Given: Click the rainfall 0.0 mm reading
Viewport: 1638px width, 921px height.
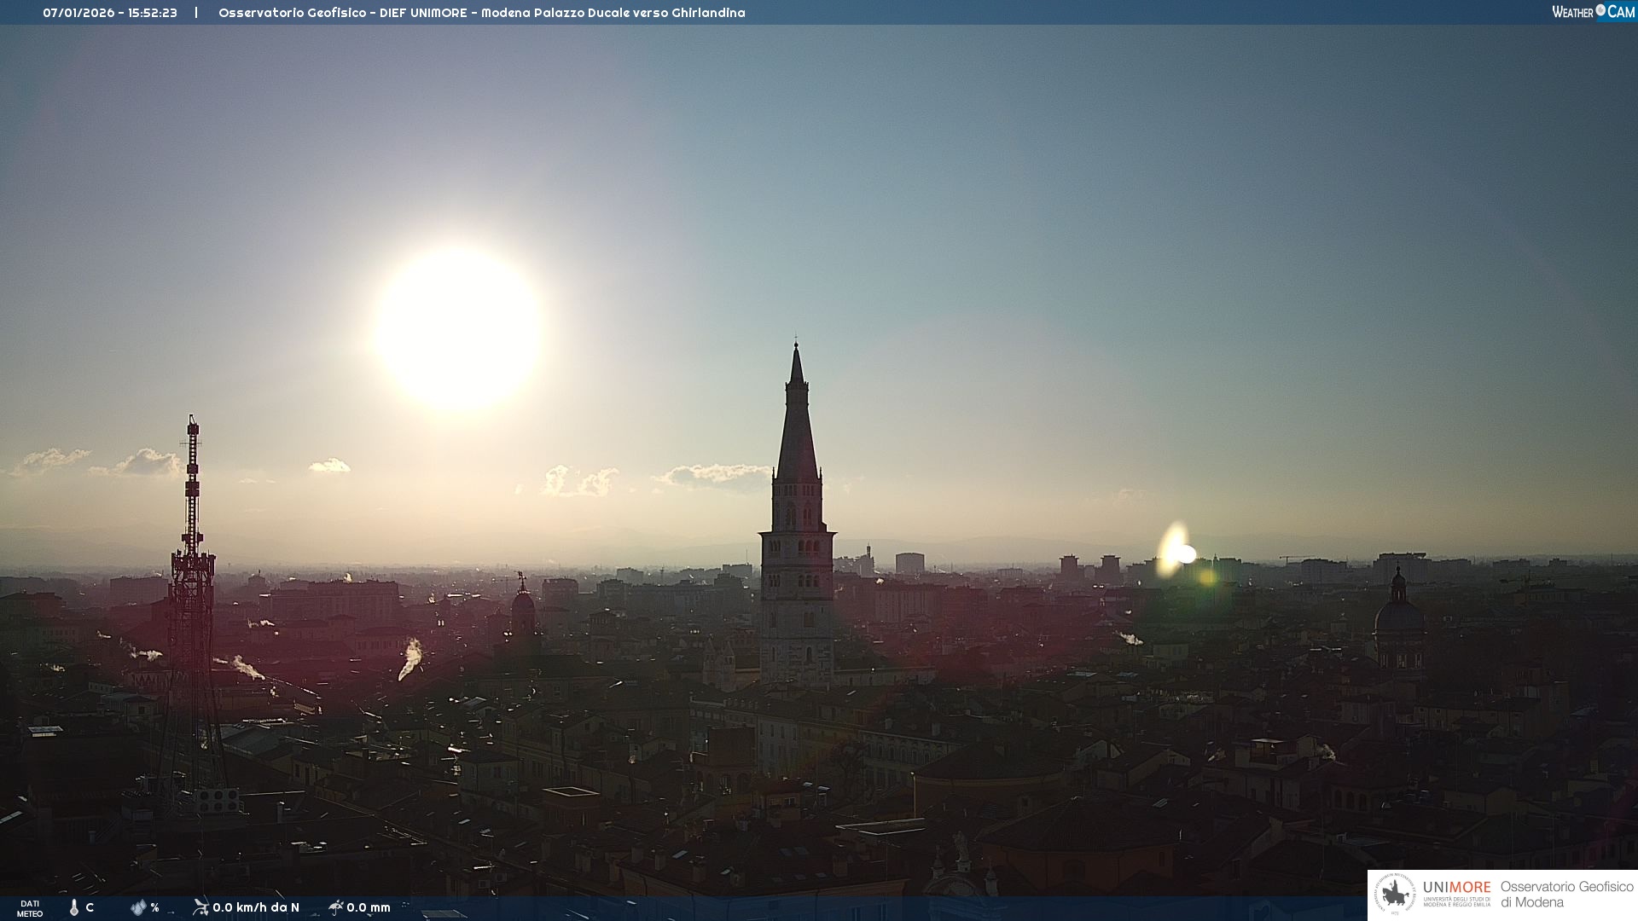Looking at the screenshot, I should click(x=369, y=907).
